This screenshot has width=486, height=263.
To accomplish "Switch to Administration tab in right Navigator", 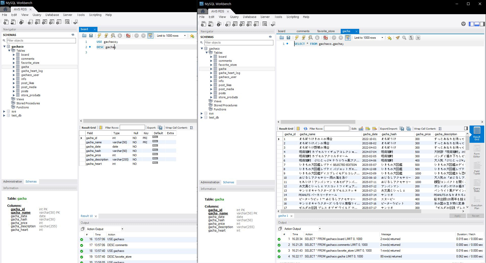I will (210, 182).
